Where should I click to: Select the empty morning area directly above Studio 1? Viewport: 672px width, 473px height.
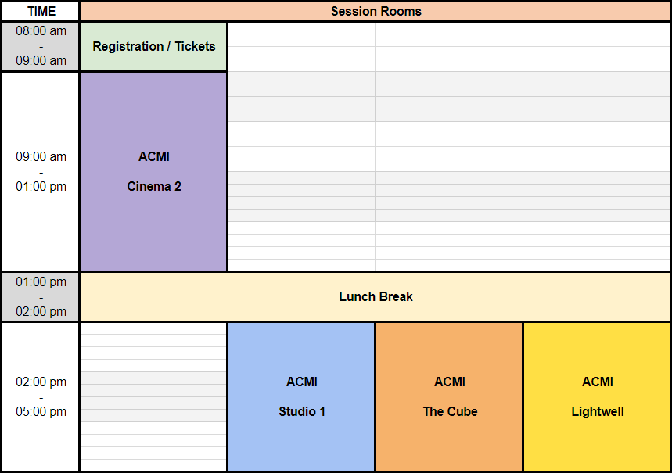(301, 171)
